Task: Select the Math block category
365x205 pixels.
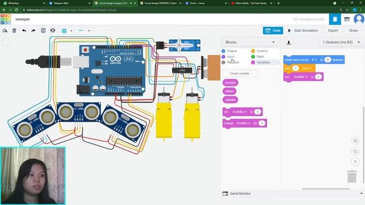Action: (257, 56)
